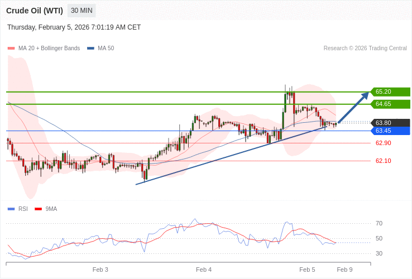Image resolution: width=412 pixels, height=279 pixels.
Task: Click the 63.80 current price tag
Action: (x=391, y=123)
